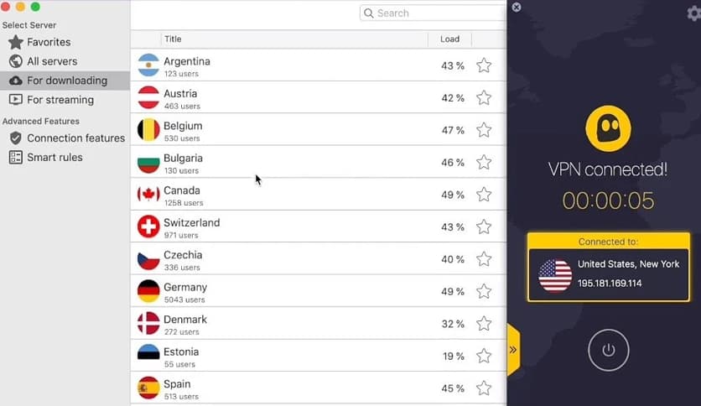Collapse the server list panel arrow
Viewport: 701px width, 406px height.
[513, 349]
